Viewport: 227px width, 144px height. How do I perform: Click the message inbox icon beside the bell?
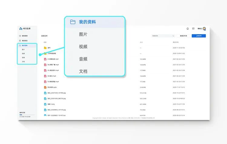tap(193, 28)
